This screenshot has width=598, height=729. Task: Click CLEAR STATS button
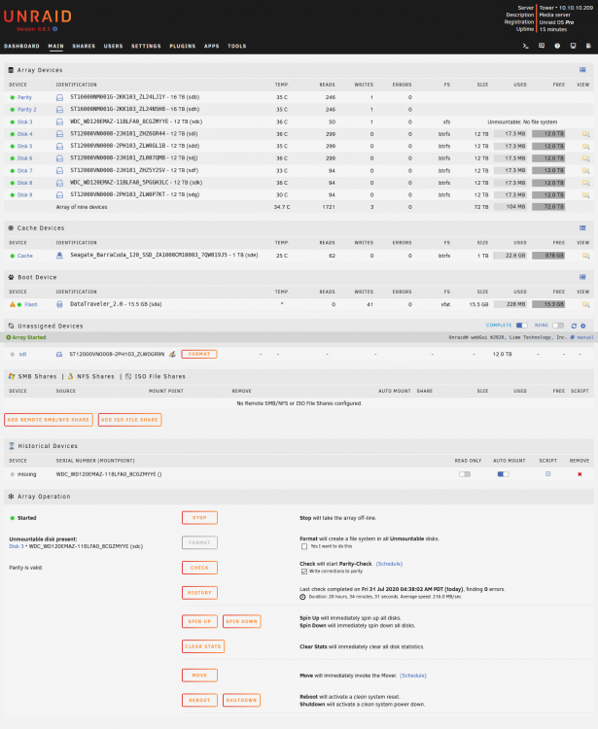tap(203, 646)
